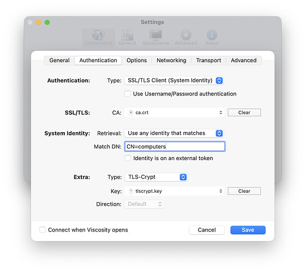This screenshot has width=305, height=273.
Task: Open the Networking tab
Action: point(171,60)
